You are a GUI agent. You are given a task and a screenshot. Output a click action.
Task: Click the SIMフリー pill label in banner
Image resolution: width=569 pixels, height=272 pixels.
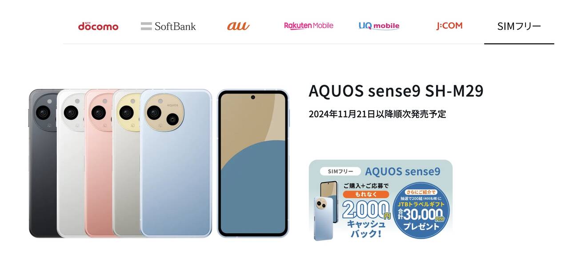340,171
